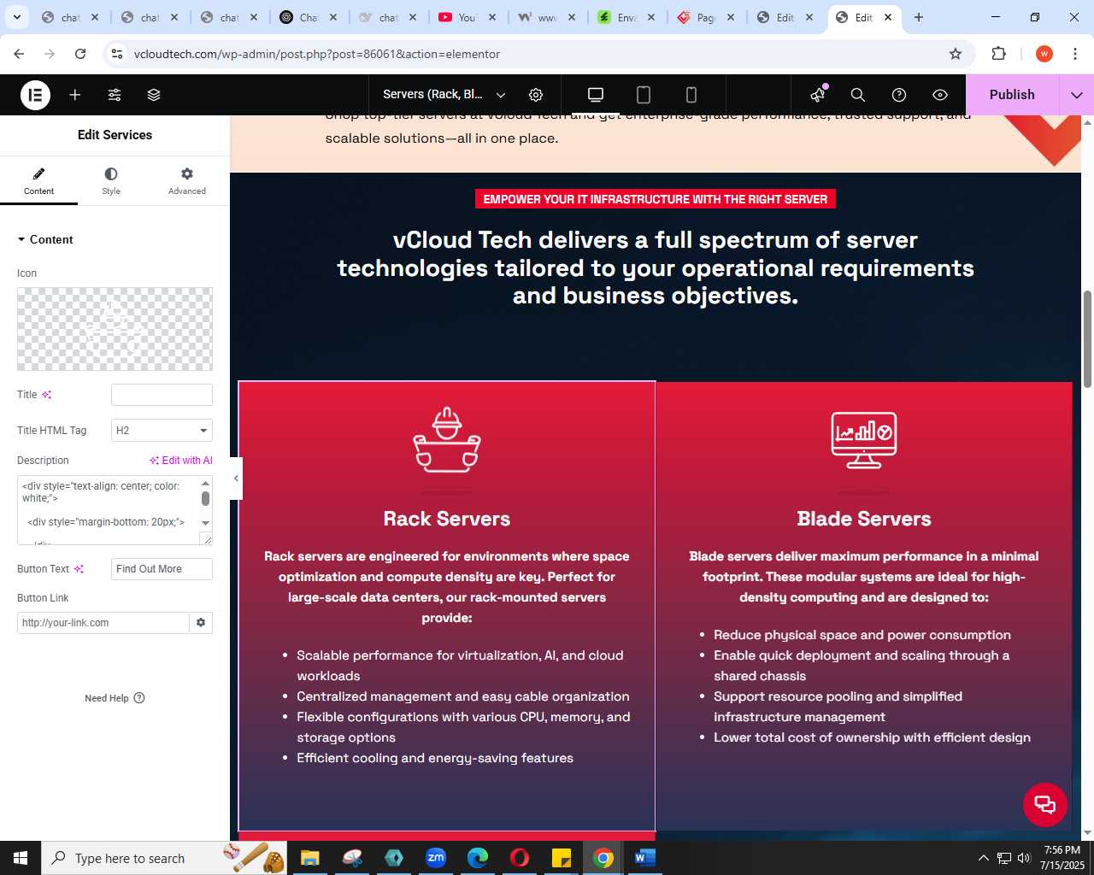Open the taskbar clock and date
1094x875 pixels.
(x=1062, y=858)
